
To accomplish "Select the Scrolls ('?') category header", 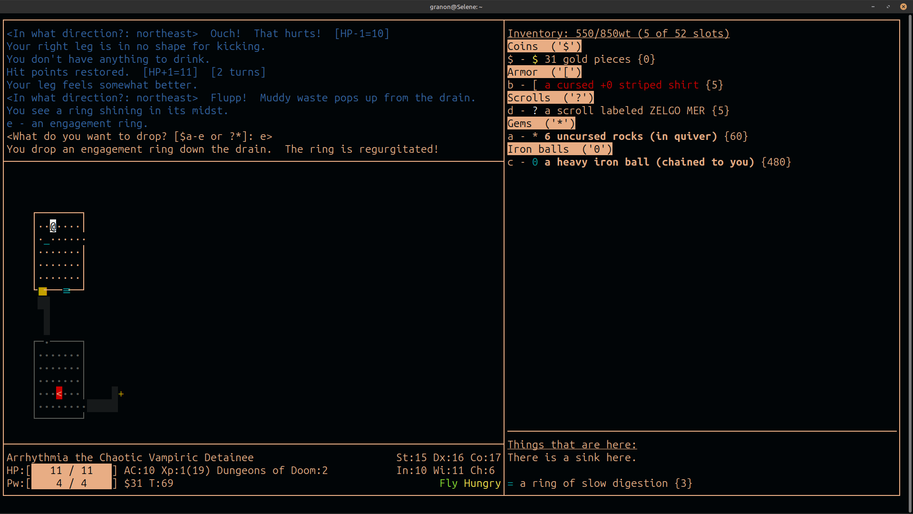I will (551, 98).
